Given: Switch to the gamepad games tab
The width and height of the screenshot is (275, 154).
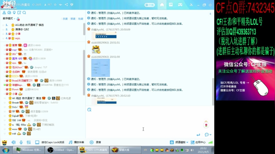Looking at the screenshot, I should [x=180, y=5].
